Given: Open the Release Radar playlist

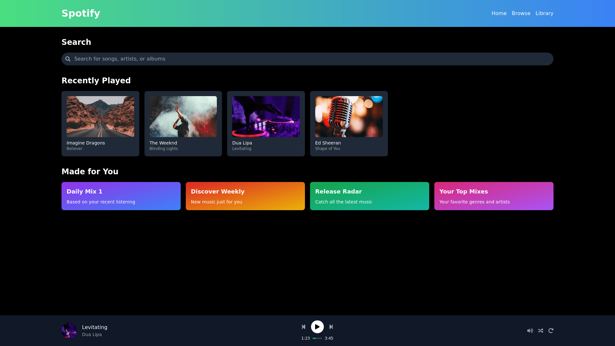Looking at the screenshot, I should 370,196.
